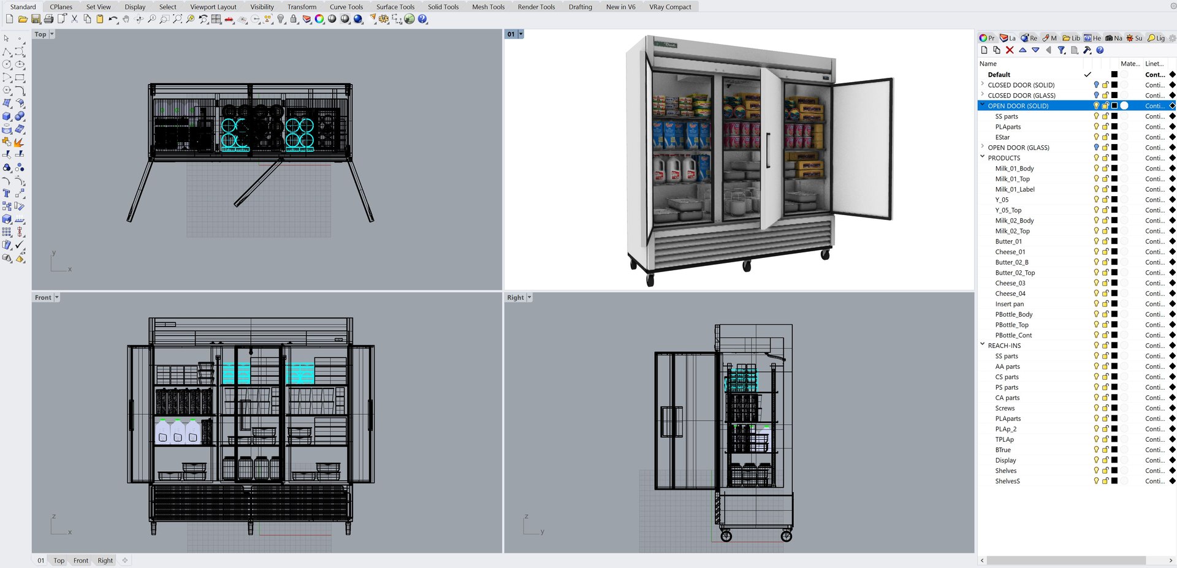Click the Undo arrow icon

(x=113, y=19)
